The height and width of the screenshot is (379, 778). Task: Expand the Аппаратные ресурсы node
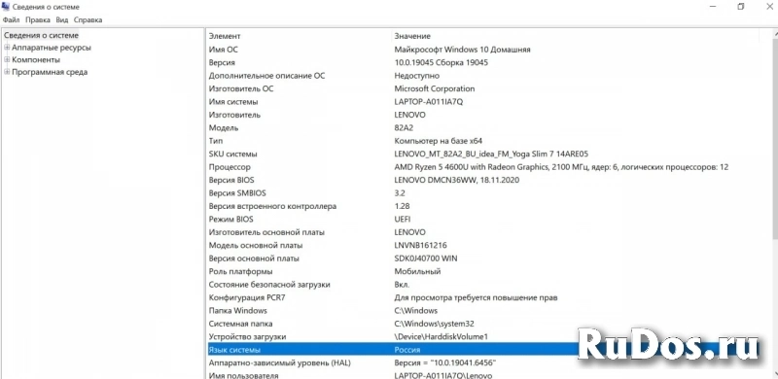(x=7, y=48)
